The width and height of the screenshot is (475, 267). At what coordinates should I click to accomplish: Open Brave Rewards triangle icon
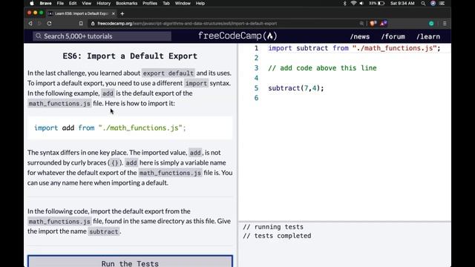pyautogui.click(x=383, y=23)
